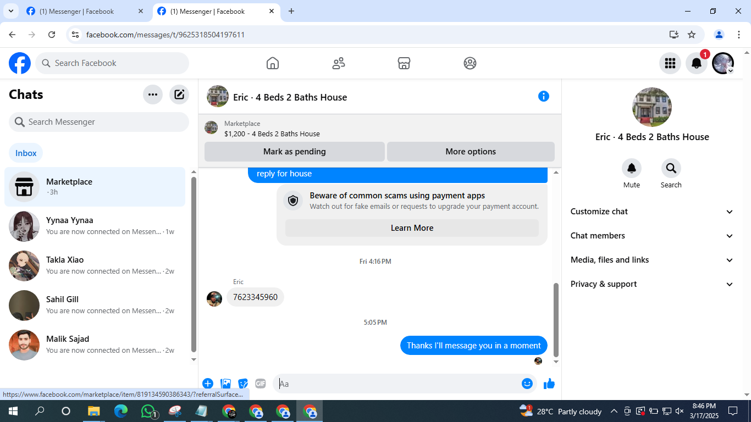Click the Facebook logo
The width and height of the screenshot is (751, 422).
20,63
